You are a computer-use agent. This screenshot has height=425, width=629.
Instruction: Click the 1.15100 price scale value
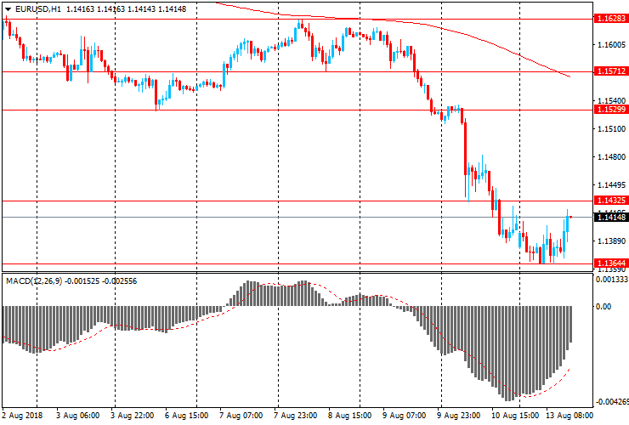pyautogui.click(x=611, y=129)
